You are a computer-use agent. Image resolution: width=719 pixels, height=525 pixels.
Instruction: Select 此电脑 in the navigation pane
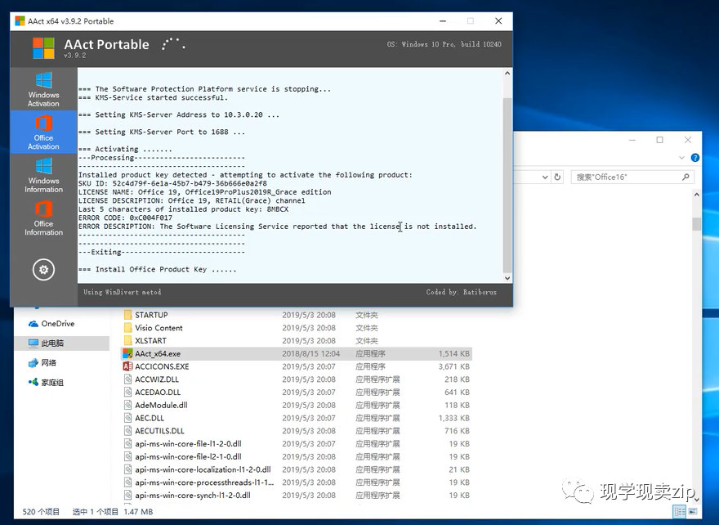click(52, 343)
